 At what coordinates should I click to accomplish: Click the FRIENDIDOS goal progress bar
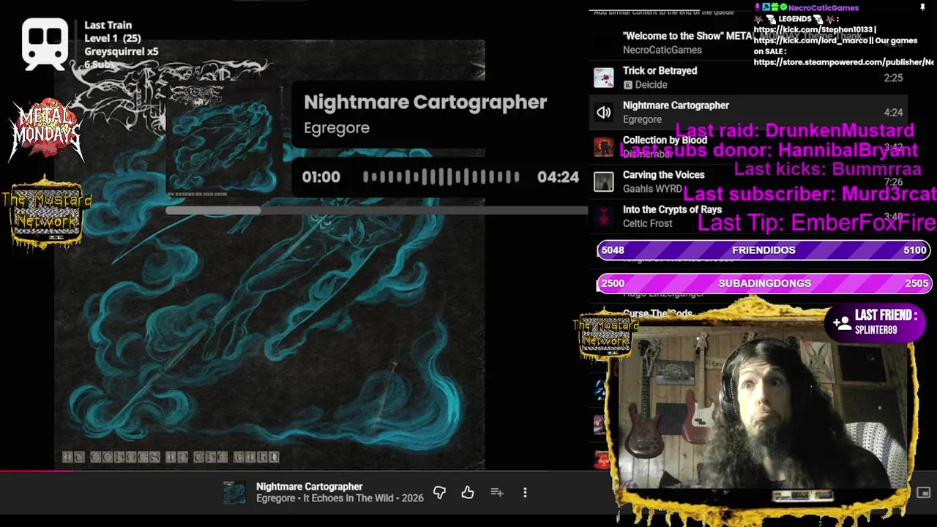764,250
